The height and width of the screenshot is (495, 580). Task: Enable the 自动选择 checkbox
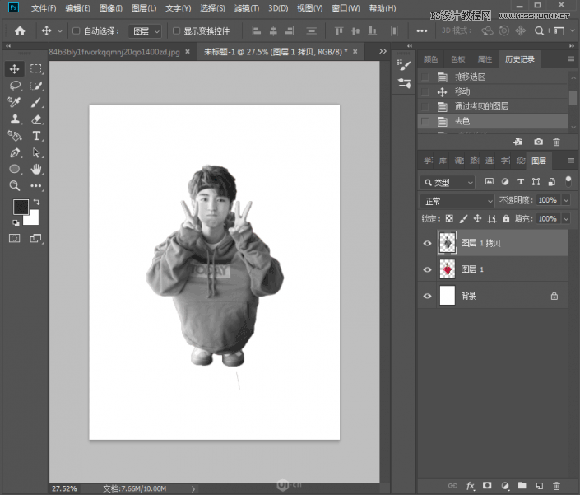coord(77,31)
